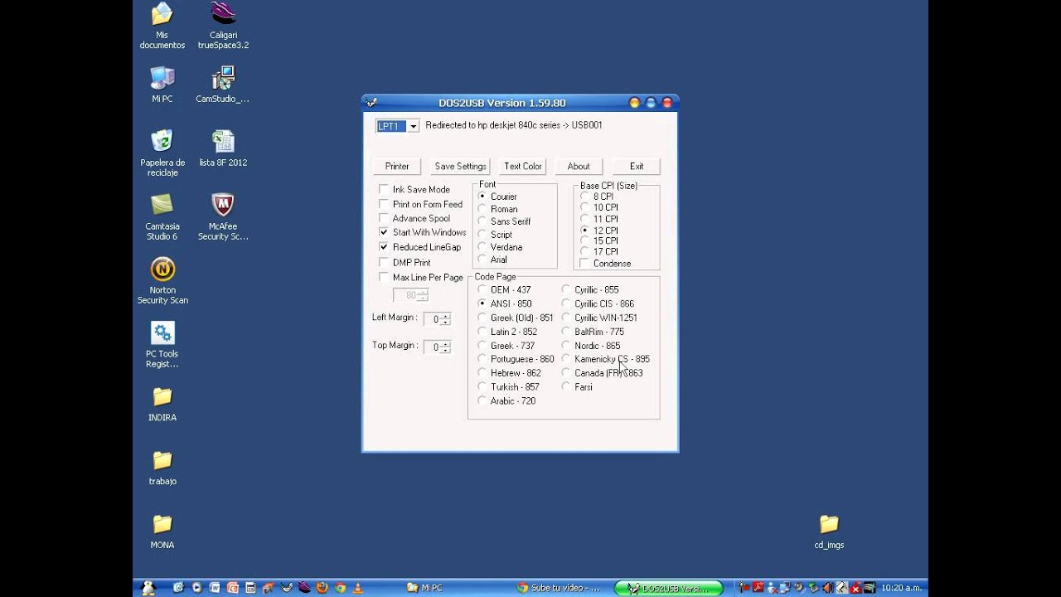Enable Print on Form Feed checkbox

click(384, 204)
